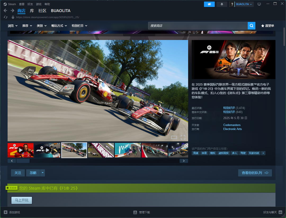Open Friends and Chat icon
This screenshot has width=286, height=218.
tap(280, 212)
